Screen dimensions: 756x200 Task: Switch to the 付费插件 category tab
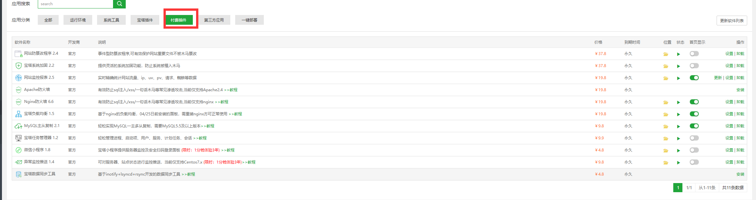(x=179, y=20)
